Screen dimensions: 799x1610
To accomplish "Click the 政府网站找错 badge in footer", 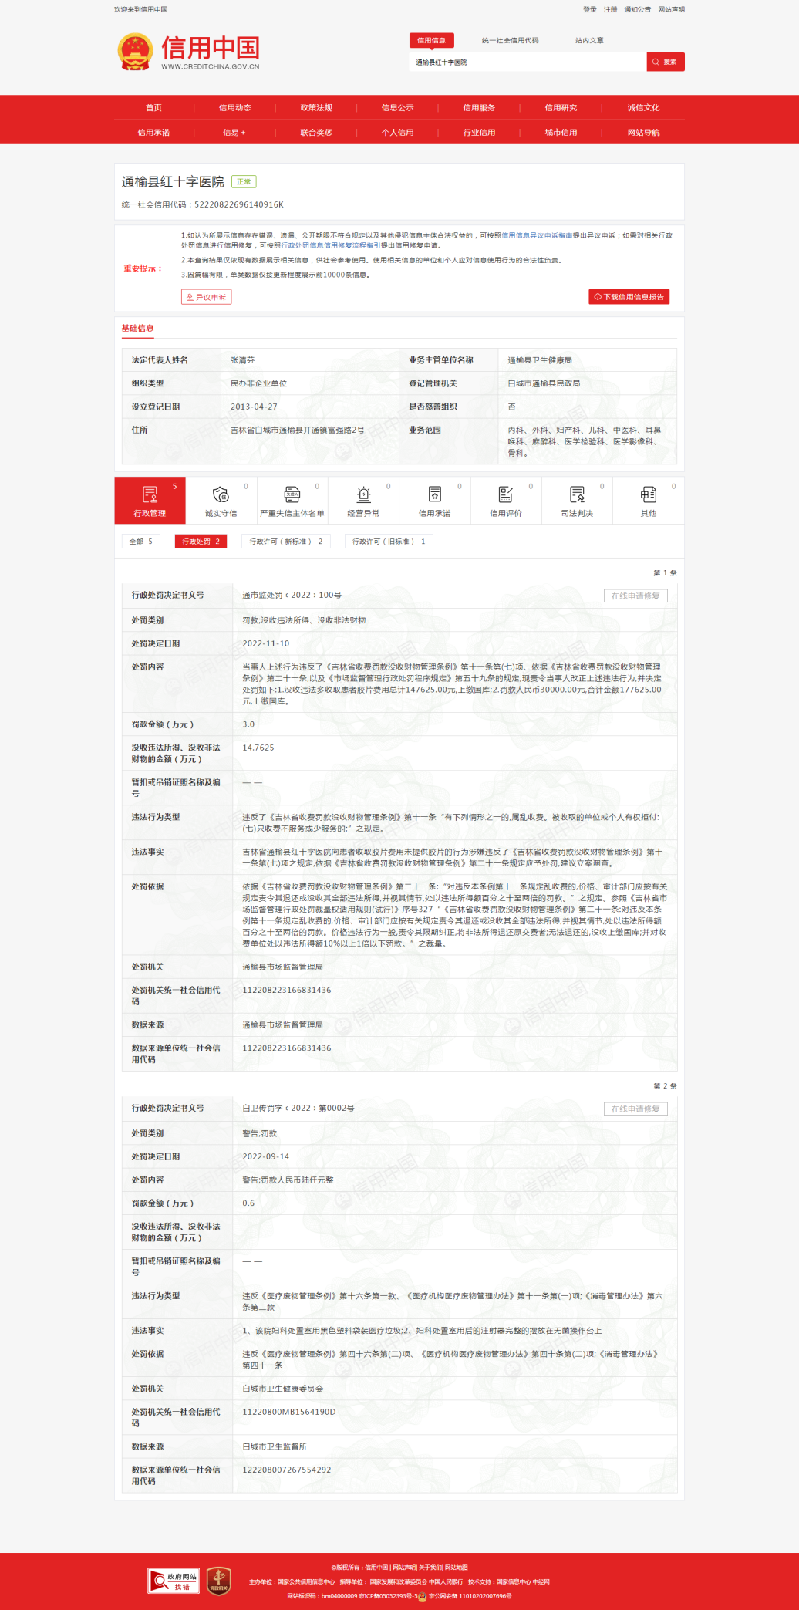I will coord(174,1581).
